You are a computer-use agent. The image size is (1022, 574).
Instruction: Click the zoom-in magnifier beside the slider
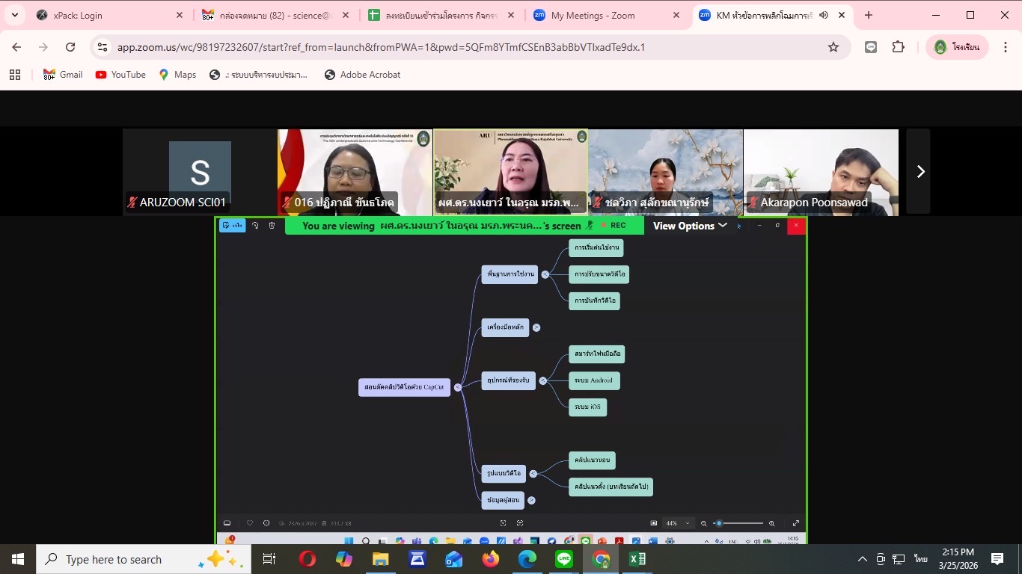(x=772, y=523)
